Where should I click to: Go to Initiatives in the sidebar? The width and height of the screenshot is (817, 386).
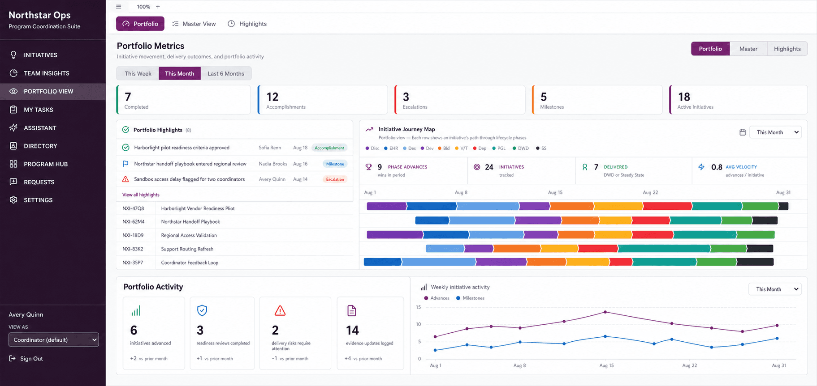(x=53, y=55)
